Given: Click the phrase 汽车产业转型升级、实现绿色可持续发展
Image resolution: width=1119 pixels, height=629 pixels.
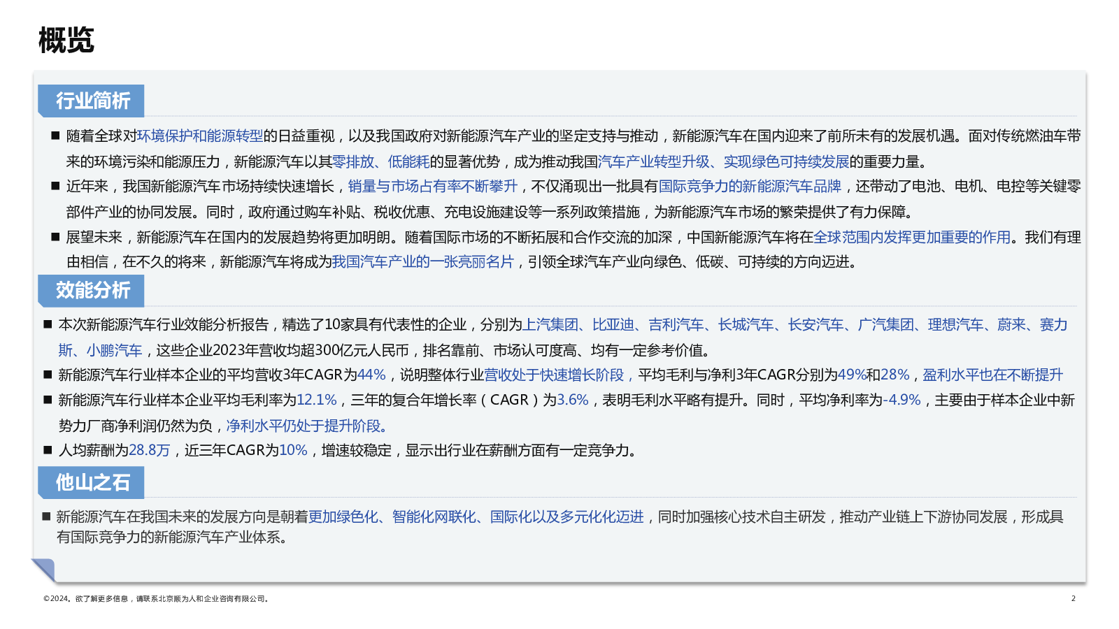Looking at the screenshot, I should [723, 161].
